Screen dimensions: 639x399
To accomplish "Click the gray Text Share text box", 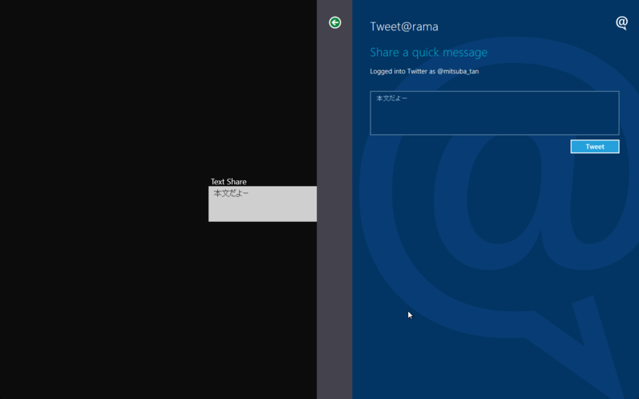I will 263,204.
